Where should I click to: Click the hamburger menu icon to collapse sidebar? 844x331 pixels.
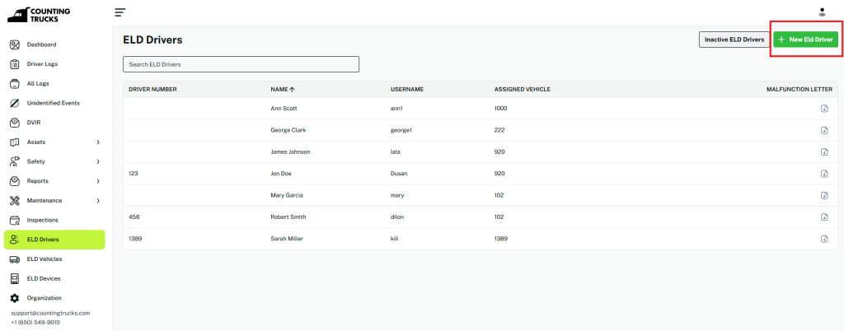click(120, 12)
